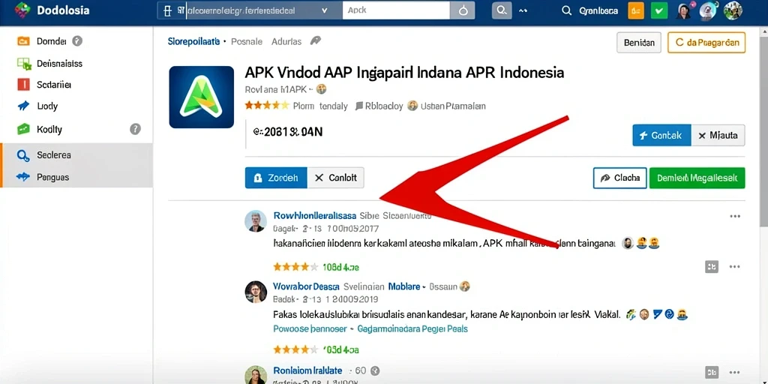Click the Usban Ptamalan label
768x384 pixels.
(x=453, y=106)
